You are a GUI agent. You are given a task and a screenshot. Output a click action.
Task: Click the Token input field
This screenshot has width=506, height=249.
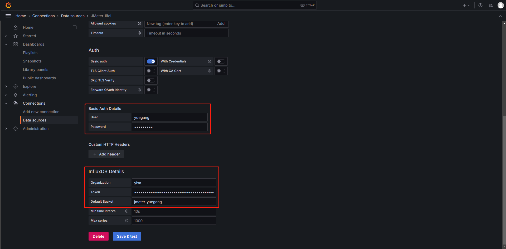pos(174,192)
